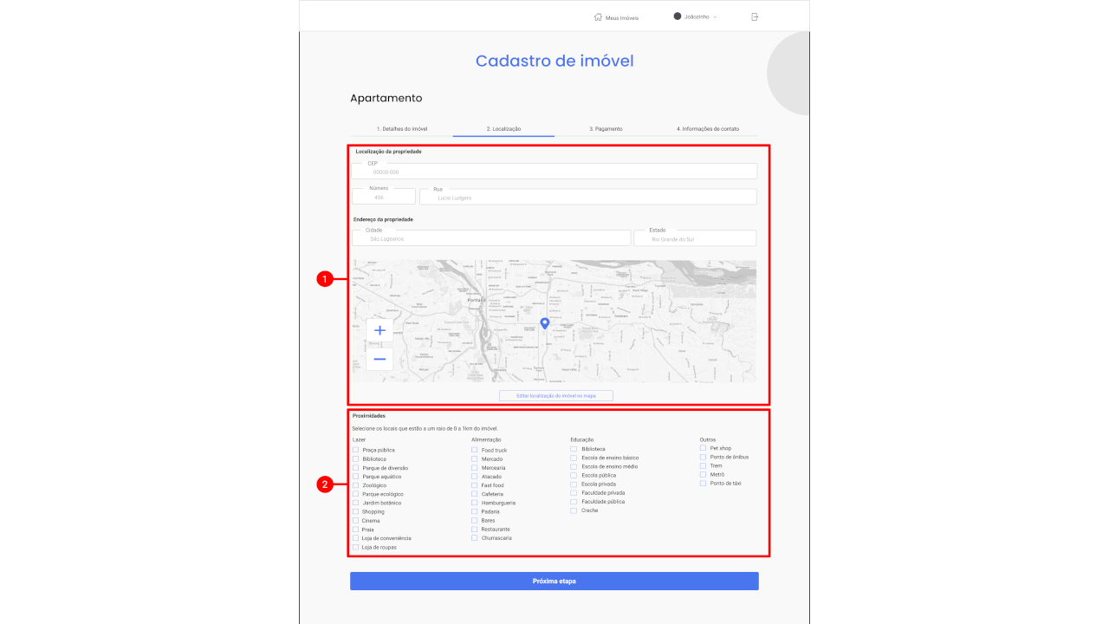Check the Praça pública checkbox
This screenshot has width=1109, height=624.
(x=355, y=450)
